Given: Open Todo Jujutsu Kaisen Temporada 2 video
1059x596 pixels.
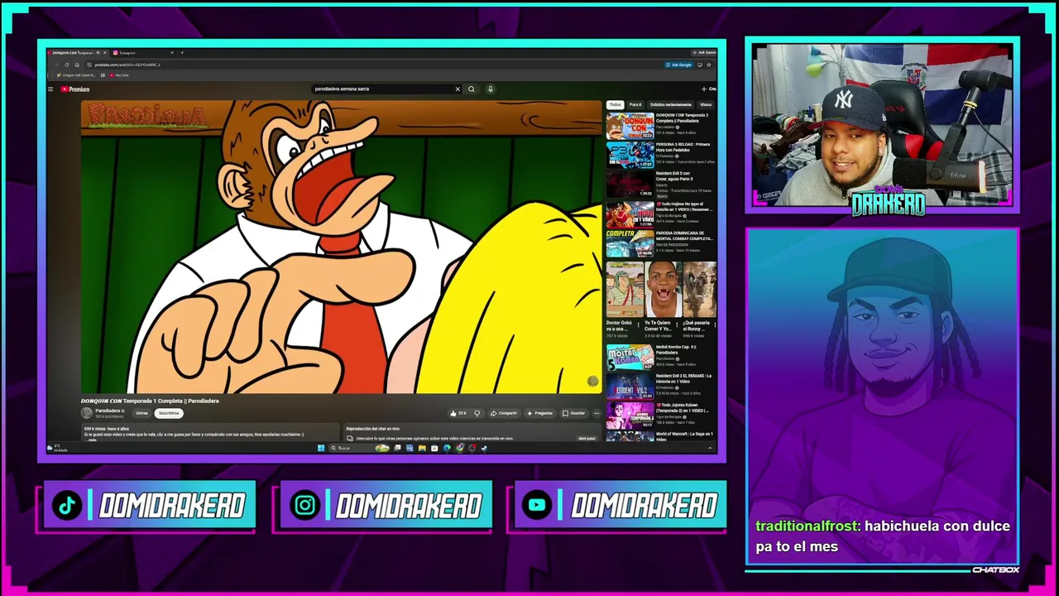Looking at the screenshot, I should coord(630,414).
